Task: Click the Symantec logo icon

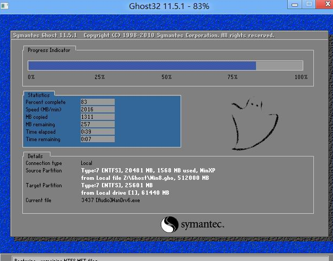Action: [169, 224]
